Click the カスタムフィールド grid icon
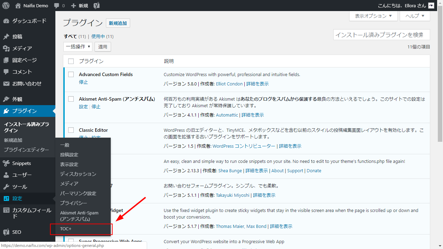Screen dimensions: 443x249 (x=6, y=210)
